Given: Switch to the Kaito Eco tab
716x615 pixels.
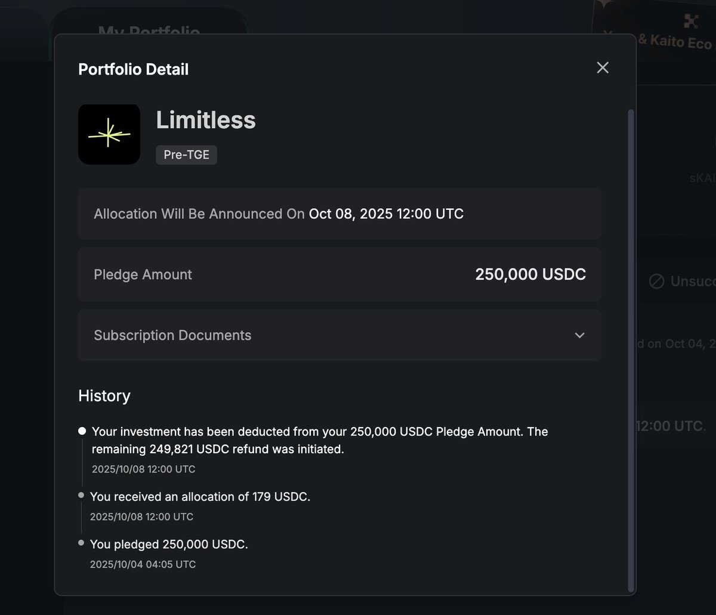Looking at the screenshot, I should 674,42.
